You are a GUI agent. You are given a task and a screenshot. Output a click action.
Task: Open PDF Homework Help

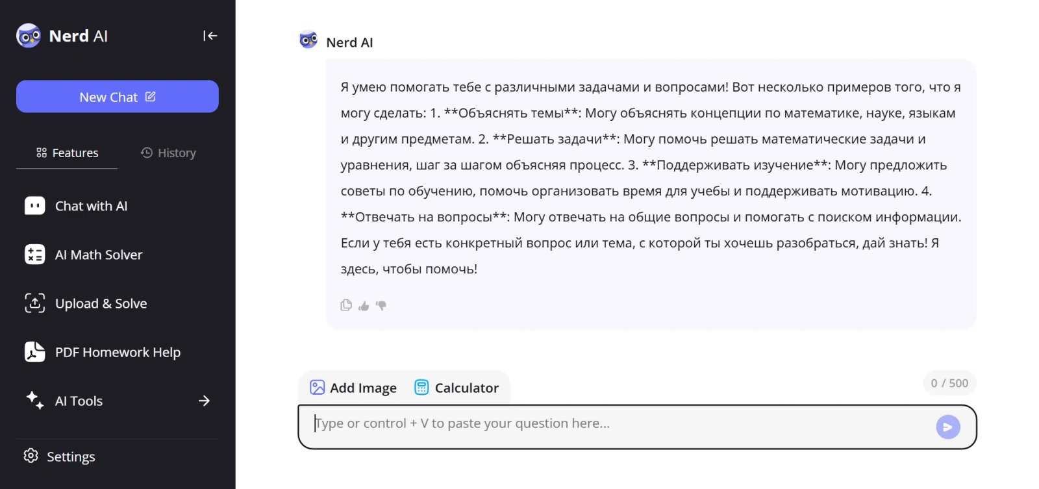coord(118,352)
